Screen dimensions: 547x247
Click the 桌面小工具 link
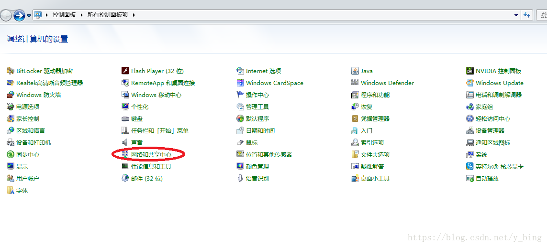(375, 178)
